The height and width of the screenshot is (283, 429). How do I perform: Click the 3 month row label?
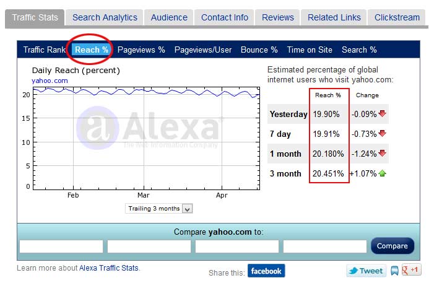pos(285,173)
